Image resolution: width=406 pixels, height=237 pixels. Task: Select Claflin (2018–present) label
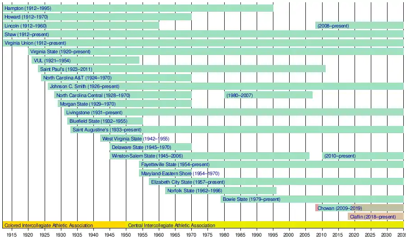tap(373, 217)
